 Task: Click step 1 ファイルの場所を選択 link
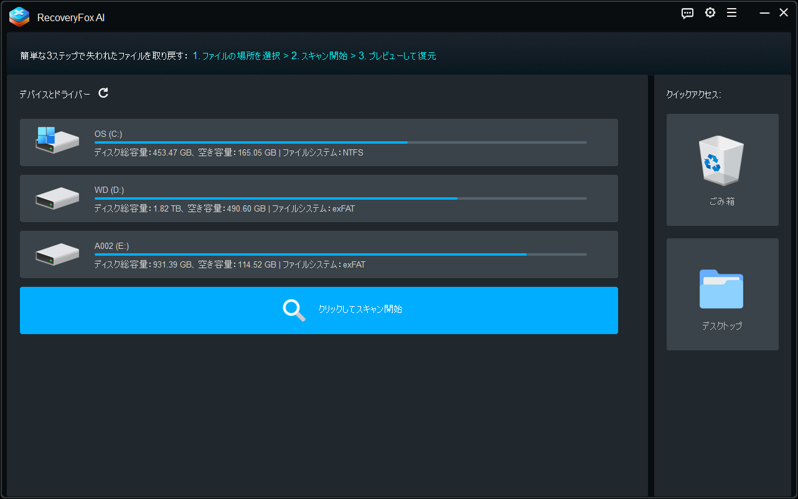pyautogui.click(x=236, y=56)
